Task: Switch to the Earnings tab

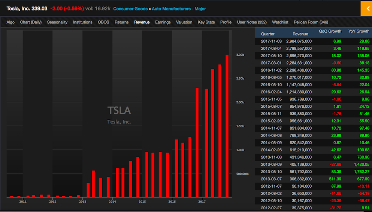Action: pyautogui.click(x=163, y=22)
